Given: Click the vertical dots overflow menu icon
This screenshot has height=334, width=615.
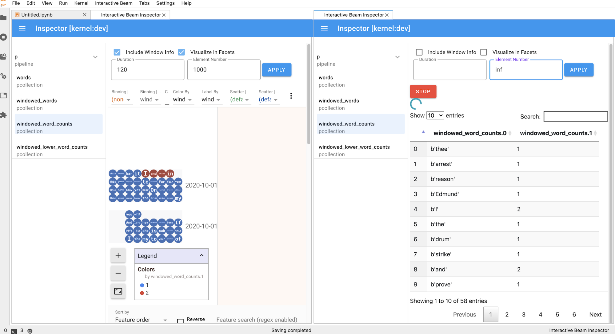Looking at the screenshot, I should [x=291, y=96].
